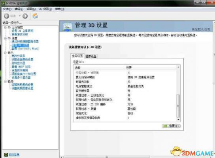Collapse the 视频 tree section
Image resolution: width=215 pixels, height=158 pixels.
[6, 81]
